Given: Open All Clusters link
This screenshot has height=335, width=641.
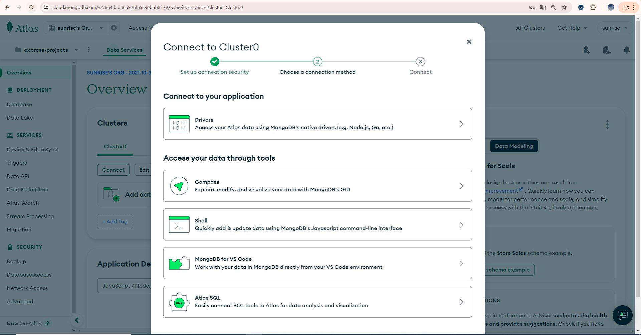Looking at the screenshot, I should (530, 28).
